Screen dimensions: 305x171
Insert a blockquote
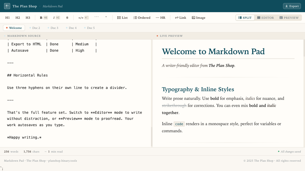tap(106, 18)
